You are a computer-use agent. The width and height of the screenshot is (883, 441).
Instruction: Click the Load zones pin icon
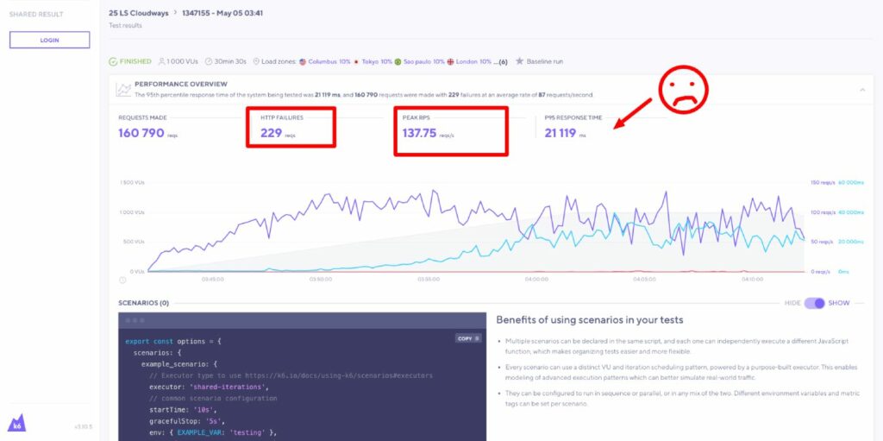coord(256,61)
